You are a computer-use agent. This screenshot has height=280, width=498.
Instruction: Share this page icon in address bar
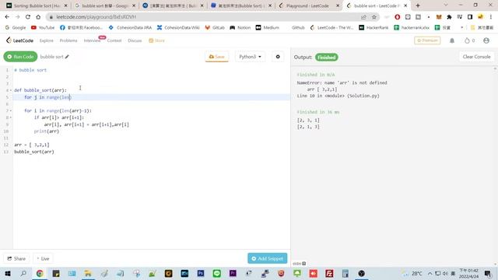pos(363,17)
